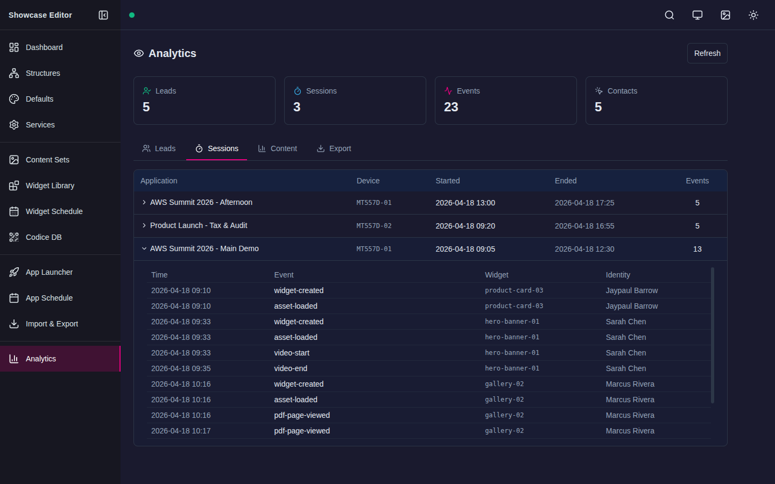This screenshot has height=484, width=775.
Task: Click the Leads stat card value 5
Action: point(146,107)
